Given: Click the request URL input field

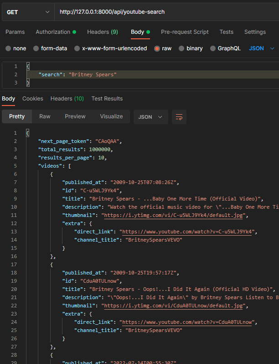Looking at the screenshot, I should 166,12.
